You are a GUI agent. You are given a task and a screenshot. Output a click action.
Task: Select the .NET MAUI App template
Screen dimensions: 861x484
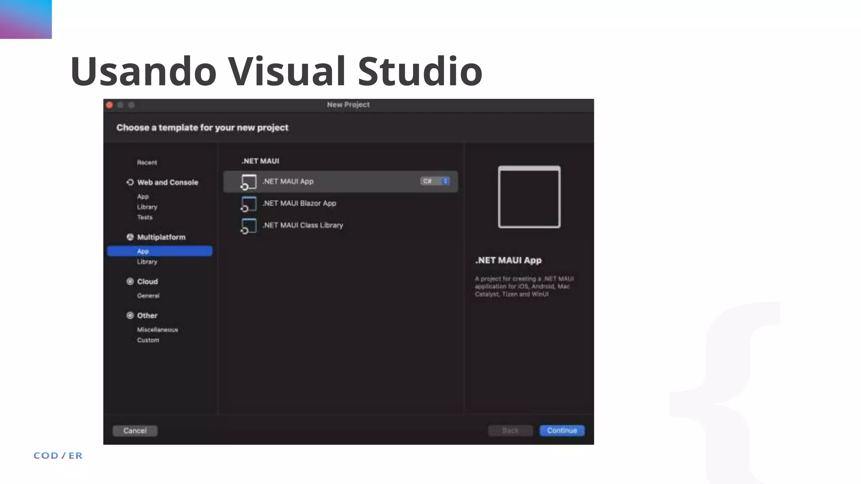click(341, 181)
